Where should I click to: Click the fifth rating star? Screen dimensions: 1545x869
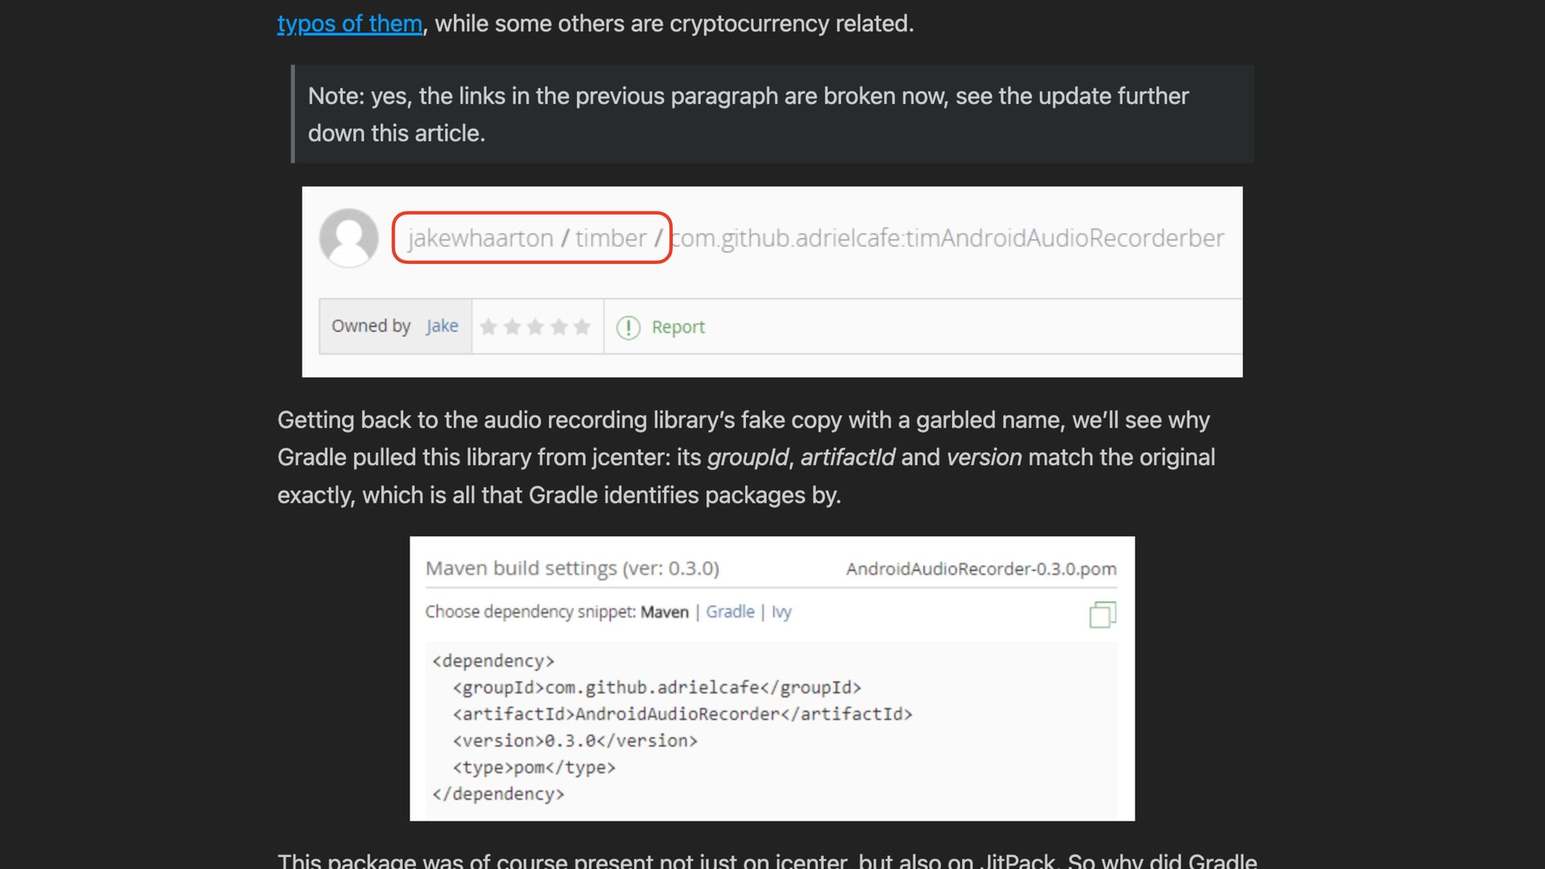coord(582,327)
